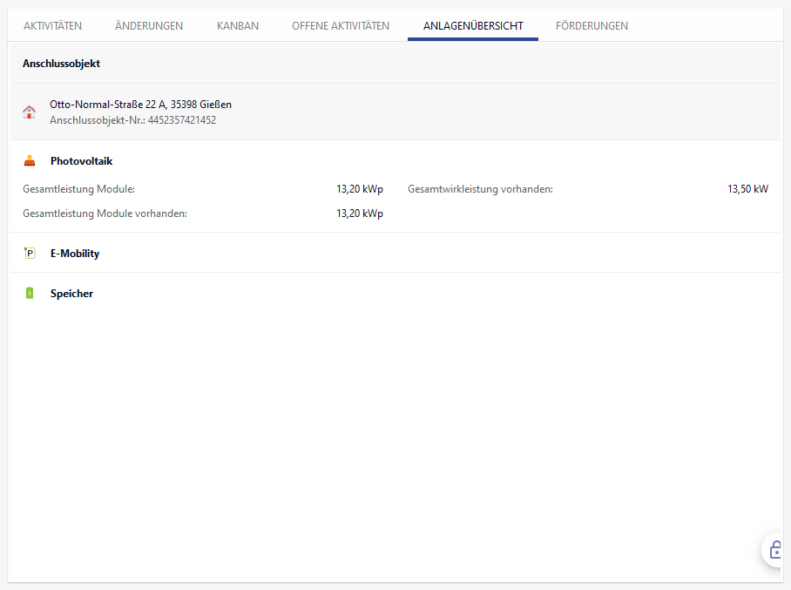Open the Förderungen tab
The image size is (791, 590).
tap(592, 26)
